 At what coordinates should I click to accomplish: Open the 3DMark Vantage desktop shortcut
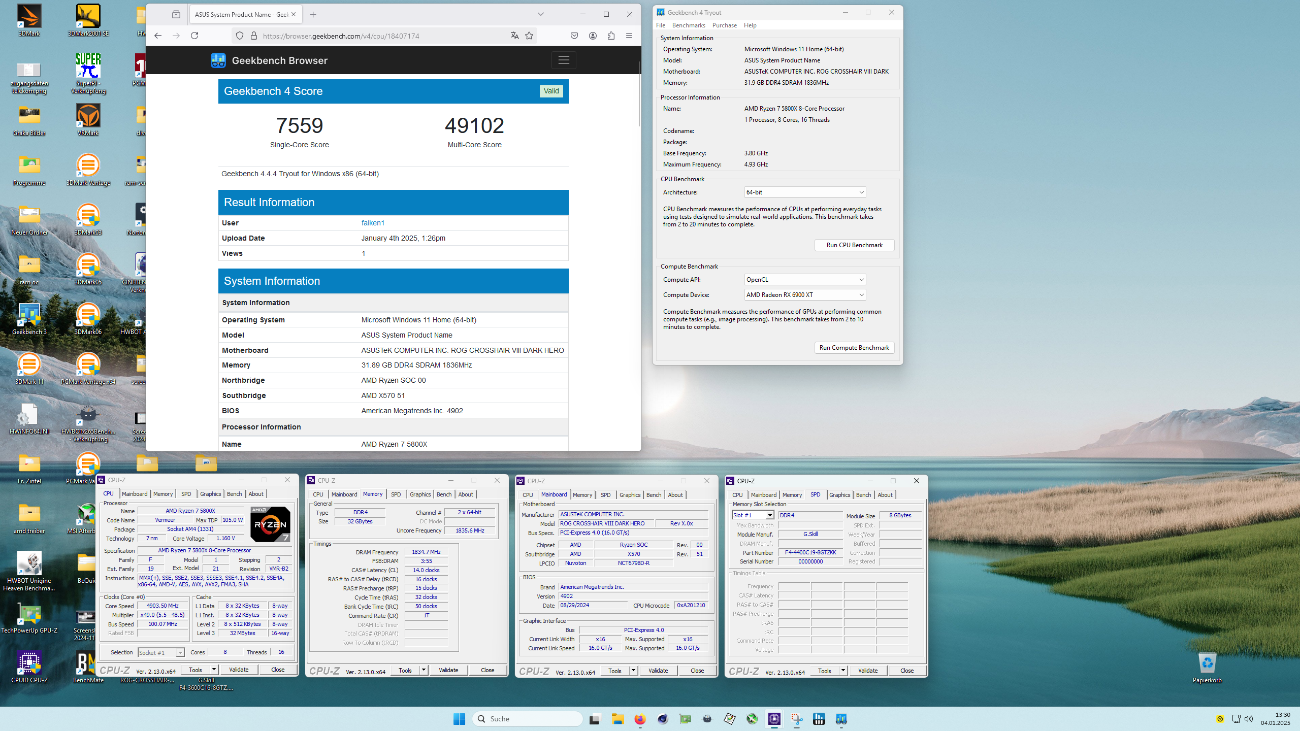[x=88, y=170]
